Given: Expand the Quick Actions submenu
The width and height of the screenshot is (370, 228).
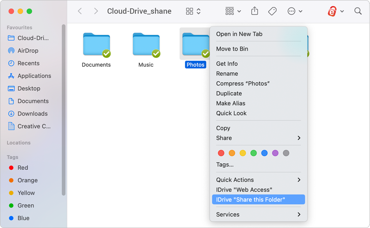Looking at the screenshot, I should [259, 180].
